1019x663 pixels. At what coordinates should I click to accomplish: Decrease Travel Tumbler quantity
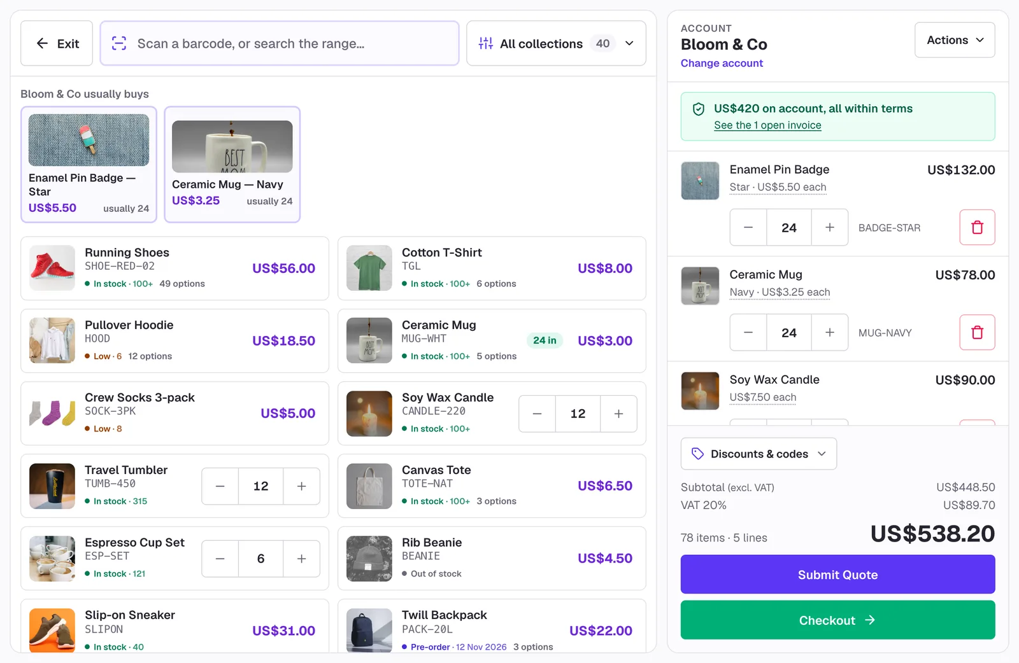pos(220,486)
